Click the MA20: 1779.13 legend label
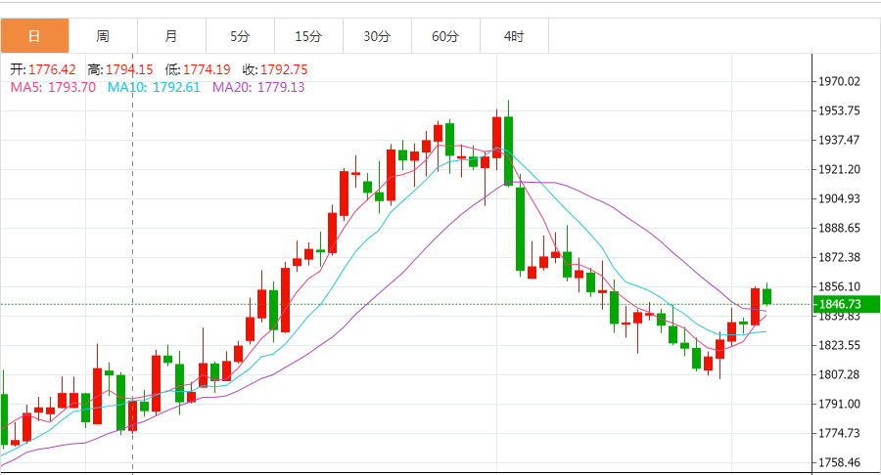This screenshot has width=881, height=475. (258, 87)
